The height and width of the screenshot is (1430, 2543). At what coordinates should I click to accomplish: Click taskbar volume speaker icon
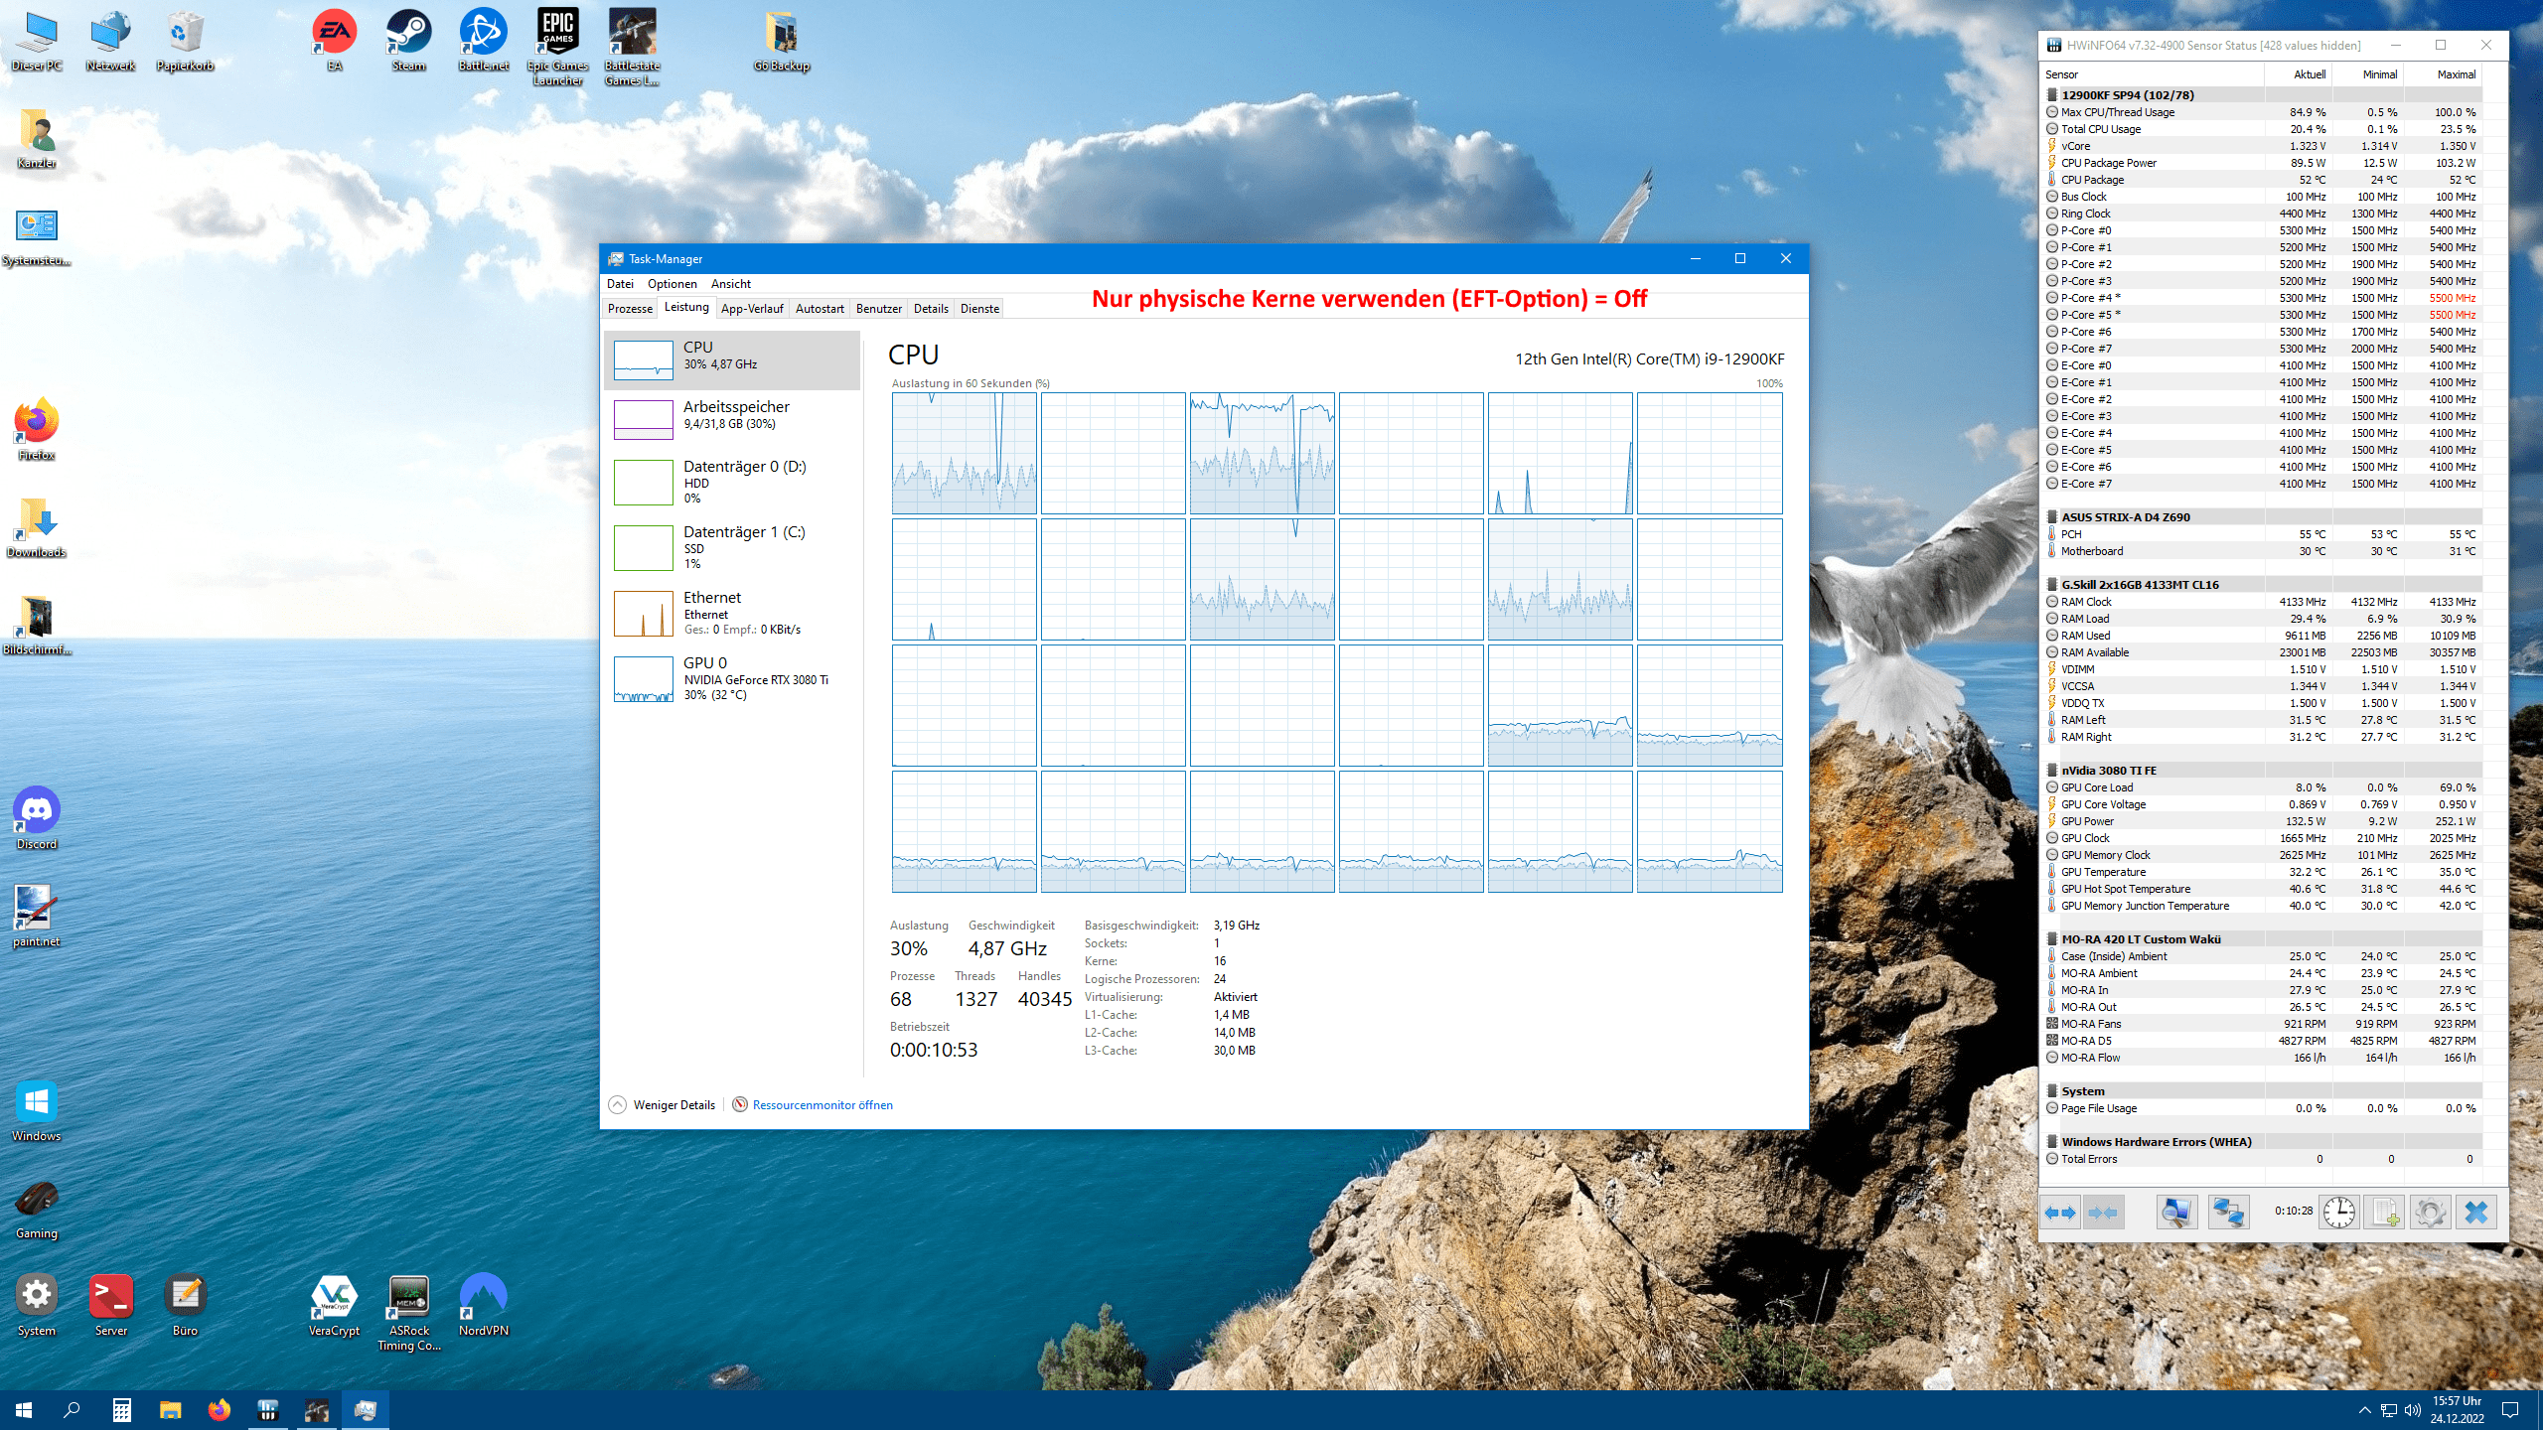2413,1410
